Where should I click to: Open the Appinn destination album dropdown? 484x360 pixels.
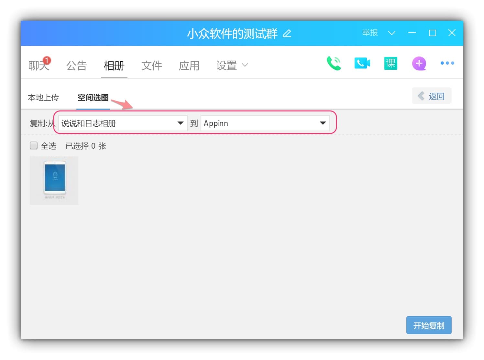265,123
